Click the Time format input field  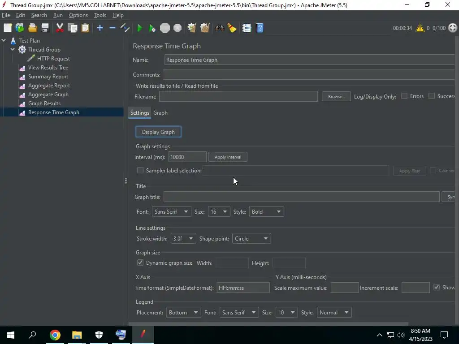point(243,288)
